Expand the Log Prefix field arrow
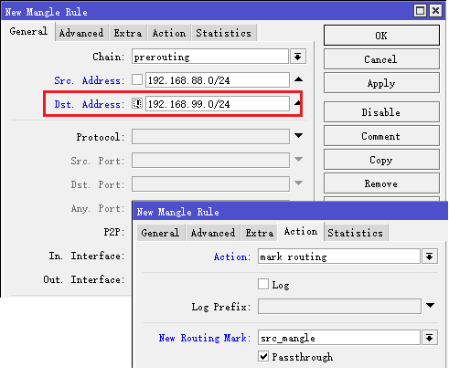The image size is (449, 377). click(431, 305)
